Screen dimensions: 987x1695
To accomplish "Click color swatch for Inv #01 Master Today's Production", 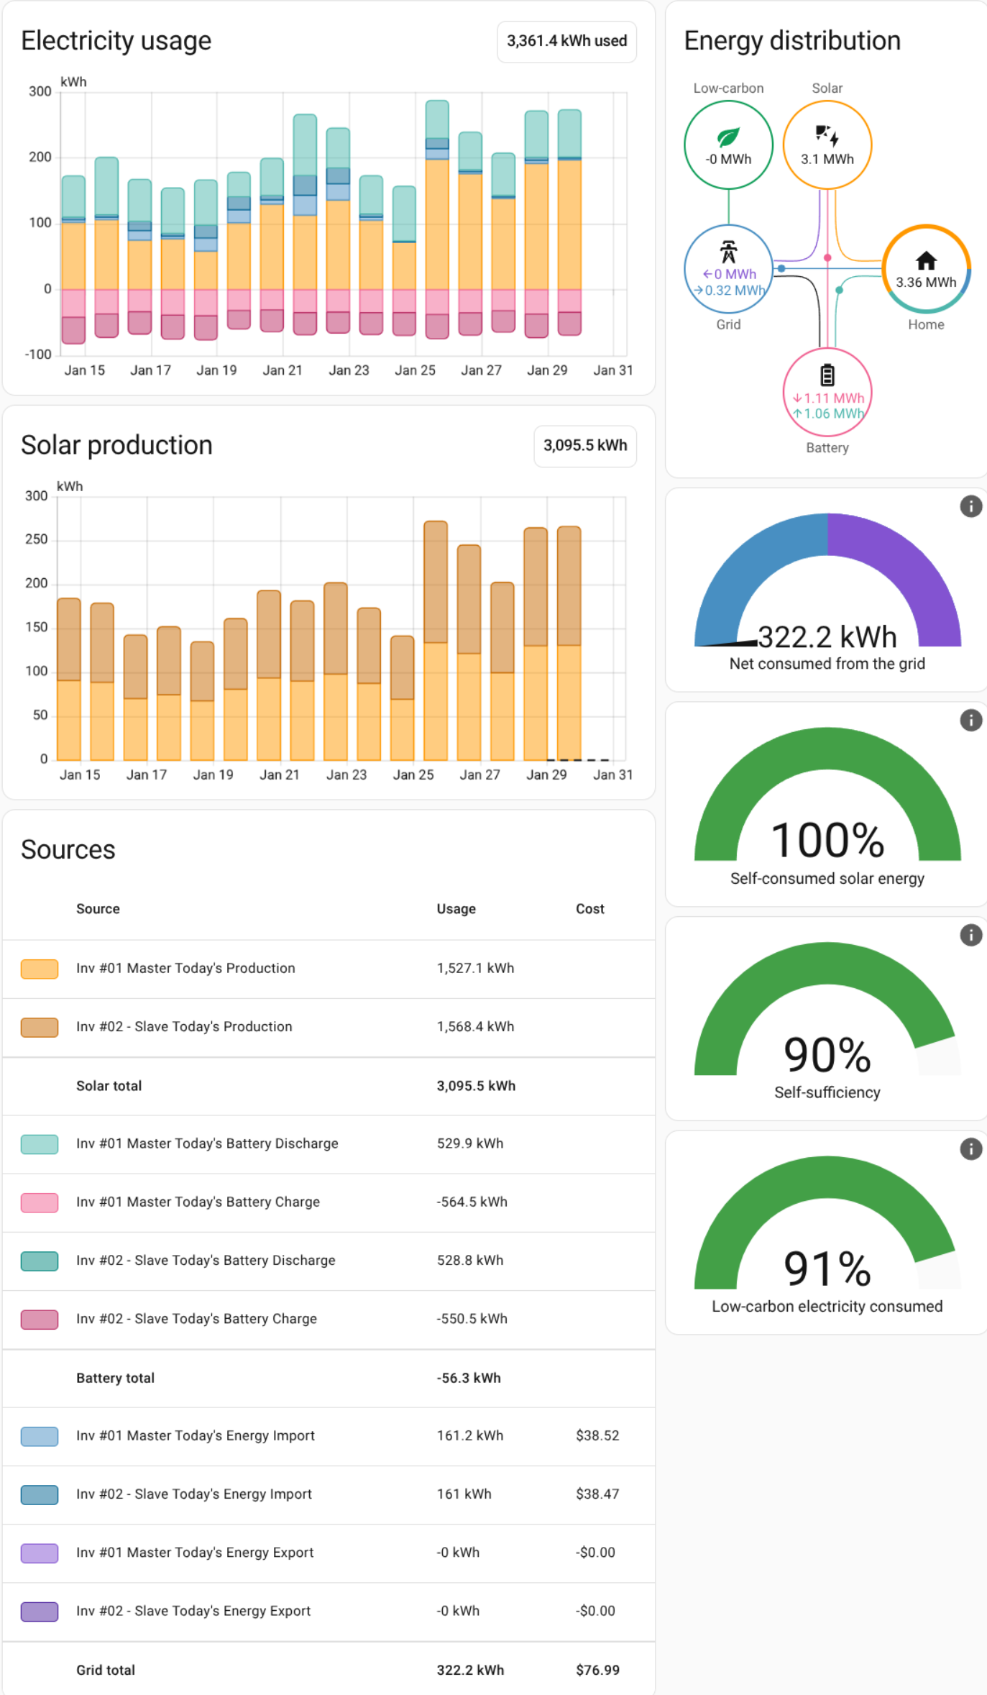I will (40, 969).
